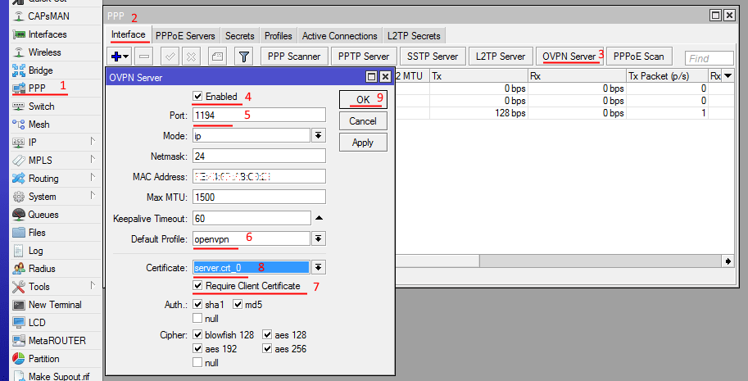
Task: Select the Queues icon in sidebar
Action: coord(19,215)
